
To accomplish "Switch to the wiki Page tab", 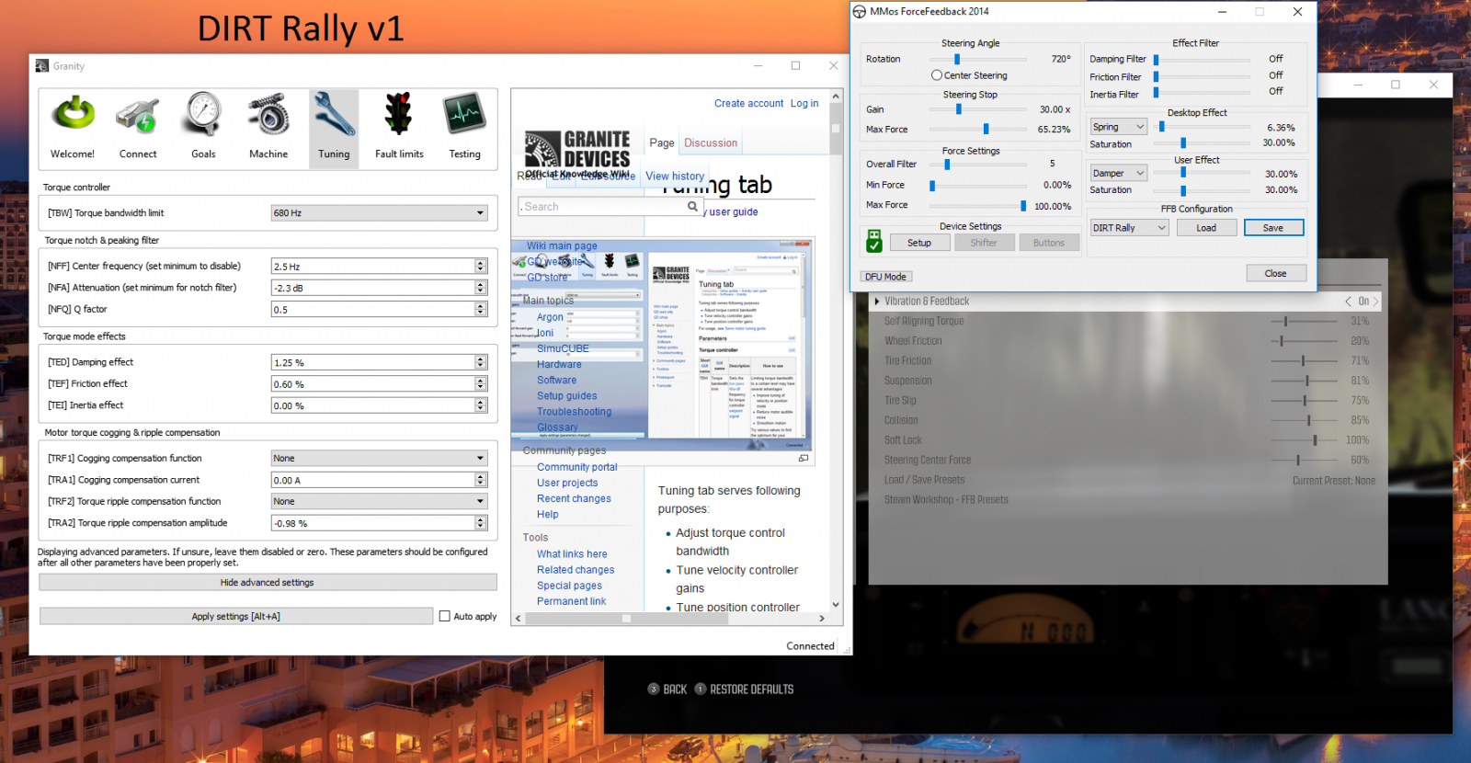I will (662, 143).
